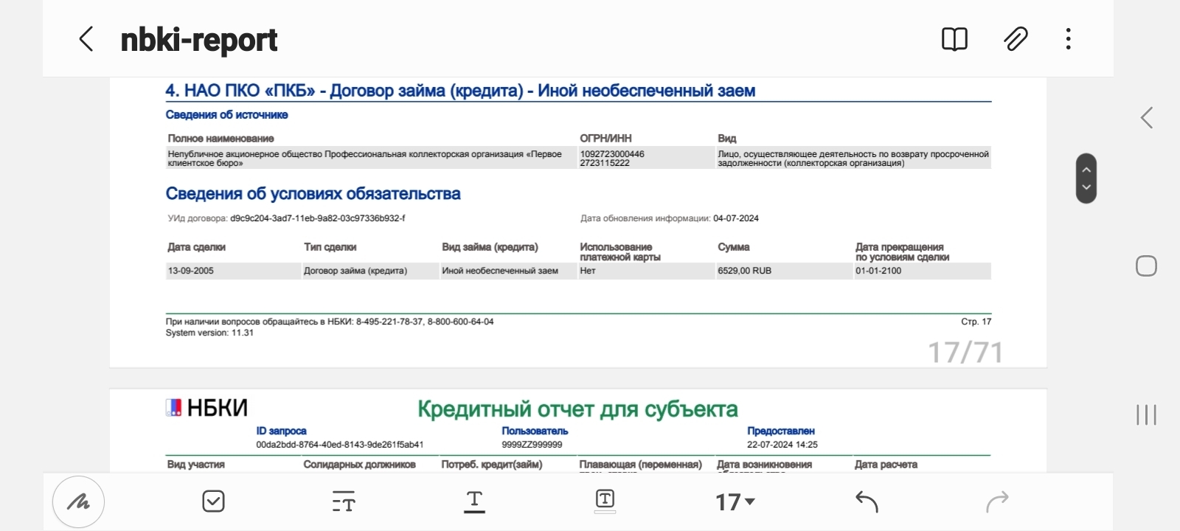Tap the 'Стр. 17' page label
Viewport: 1180px width, 531px height.
[x=976, y=322]
